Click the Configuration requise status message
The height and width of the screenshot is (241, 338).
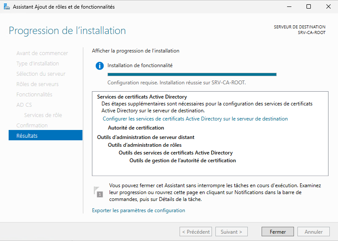click(x=177, y=83)
